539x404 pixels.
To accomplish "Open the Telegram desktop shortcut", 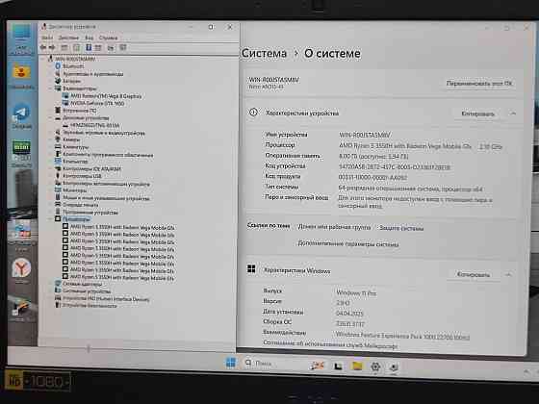I will (x=21, y=116).
